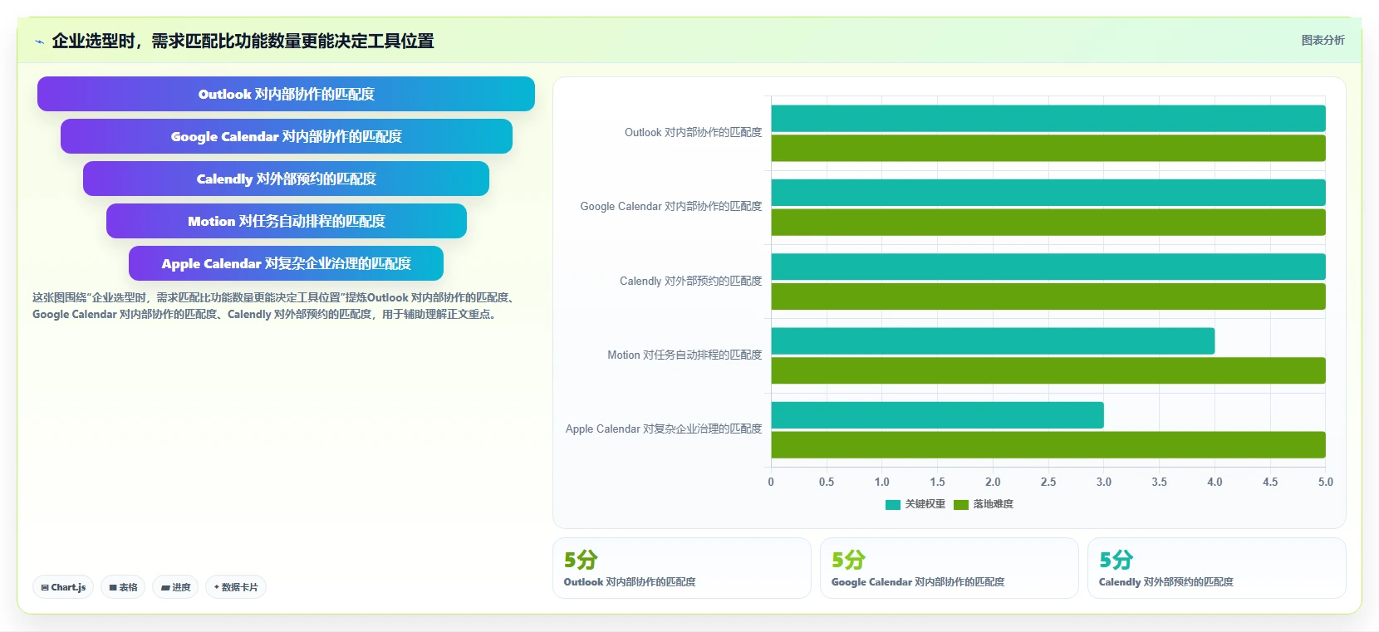Click Apple Calendar teal bar ending at 3.0
Image resolution: width=1379 pixels, height=632 pixels.
point(937,415)
